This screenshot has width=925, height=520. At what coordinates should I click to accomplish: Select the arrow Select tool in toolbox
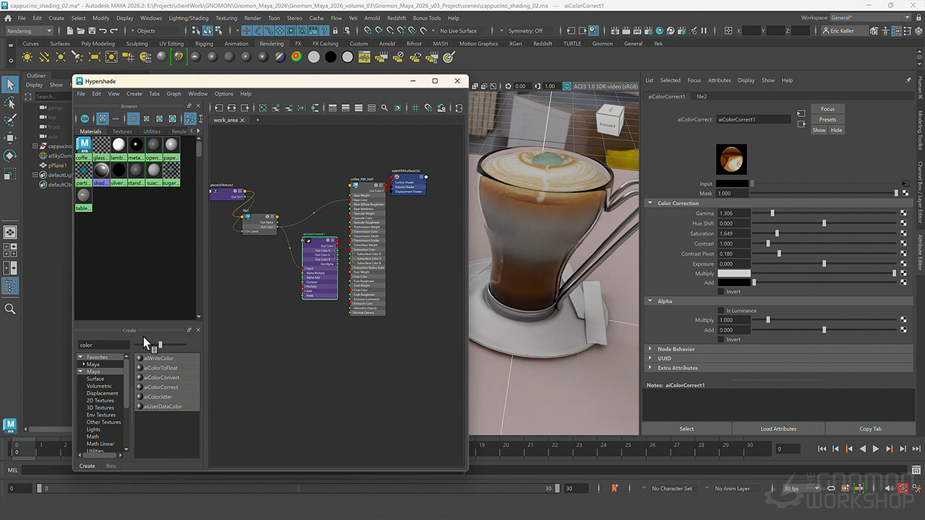10,84
